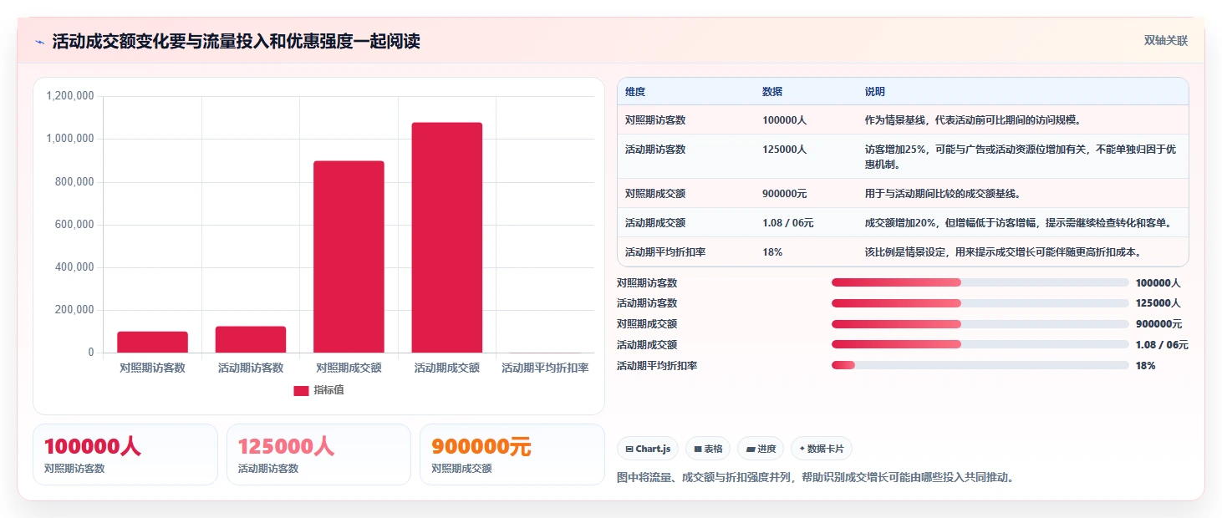The height and width of the screenshot is (518, 1222).
Task: Select the 表格 tag chip
Action: (x=707, y=449)
